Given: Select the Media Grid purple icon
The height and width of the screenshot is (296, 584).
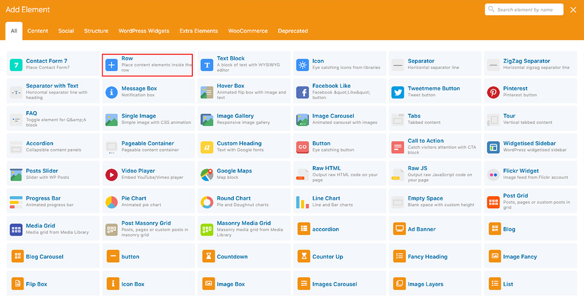Looking at the screenshot, I should tap(16, 230).
